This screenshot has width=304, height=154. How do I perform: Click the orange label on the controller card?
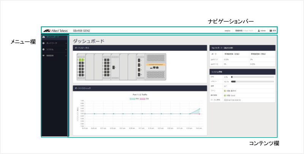(155, 64)
